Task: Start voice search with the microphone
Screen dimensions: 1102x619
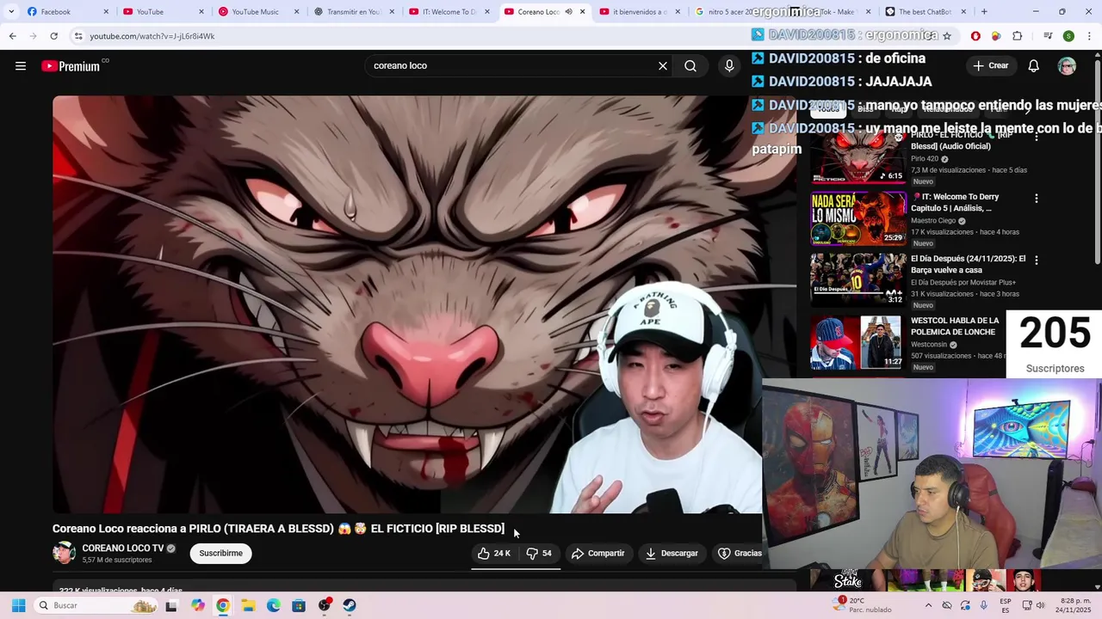Action: click(729, 66)
